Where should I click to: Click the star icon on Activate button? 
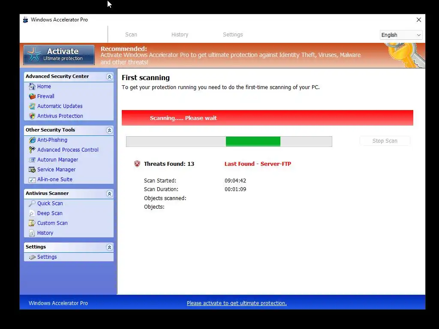point(34,54)
